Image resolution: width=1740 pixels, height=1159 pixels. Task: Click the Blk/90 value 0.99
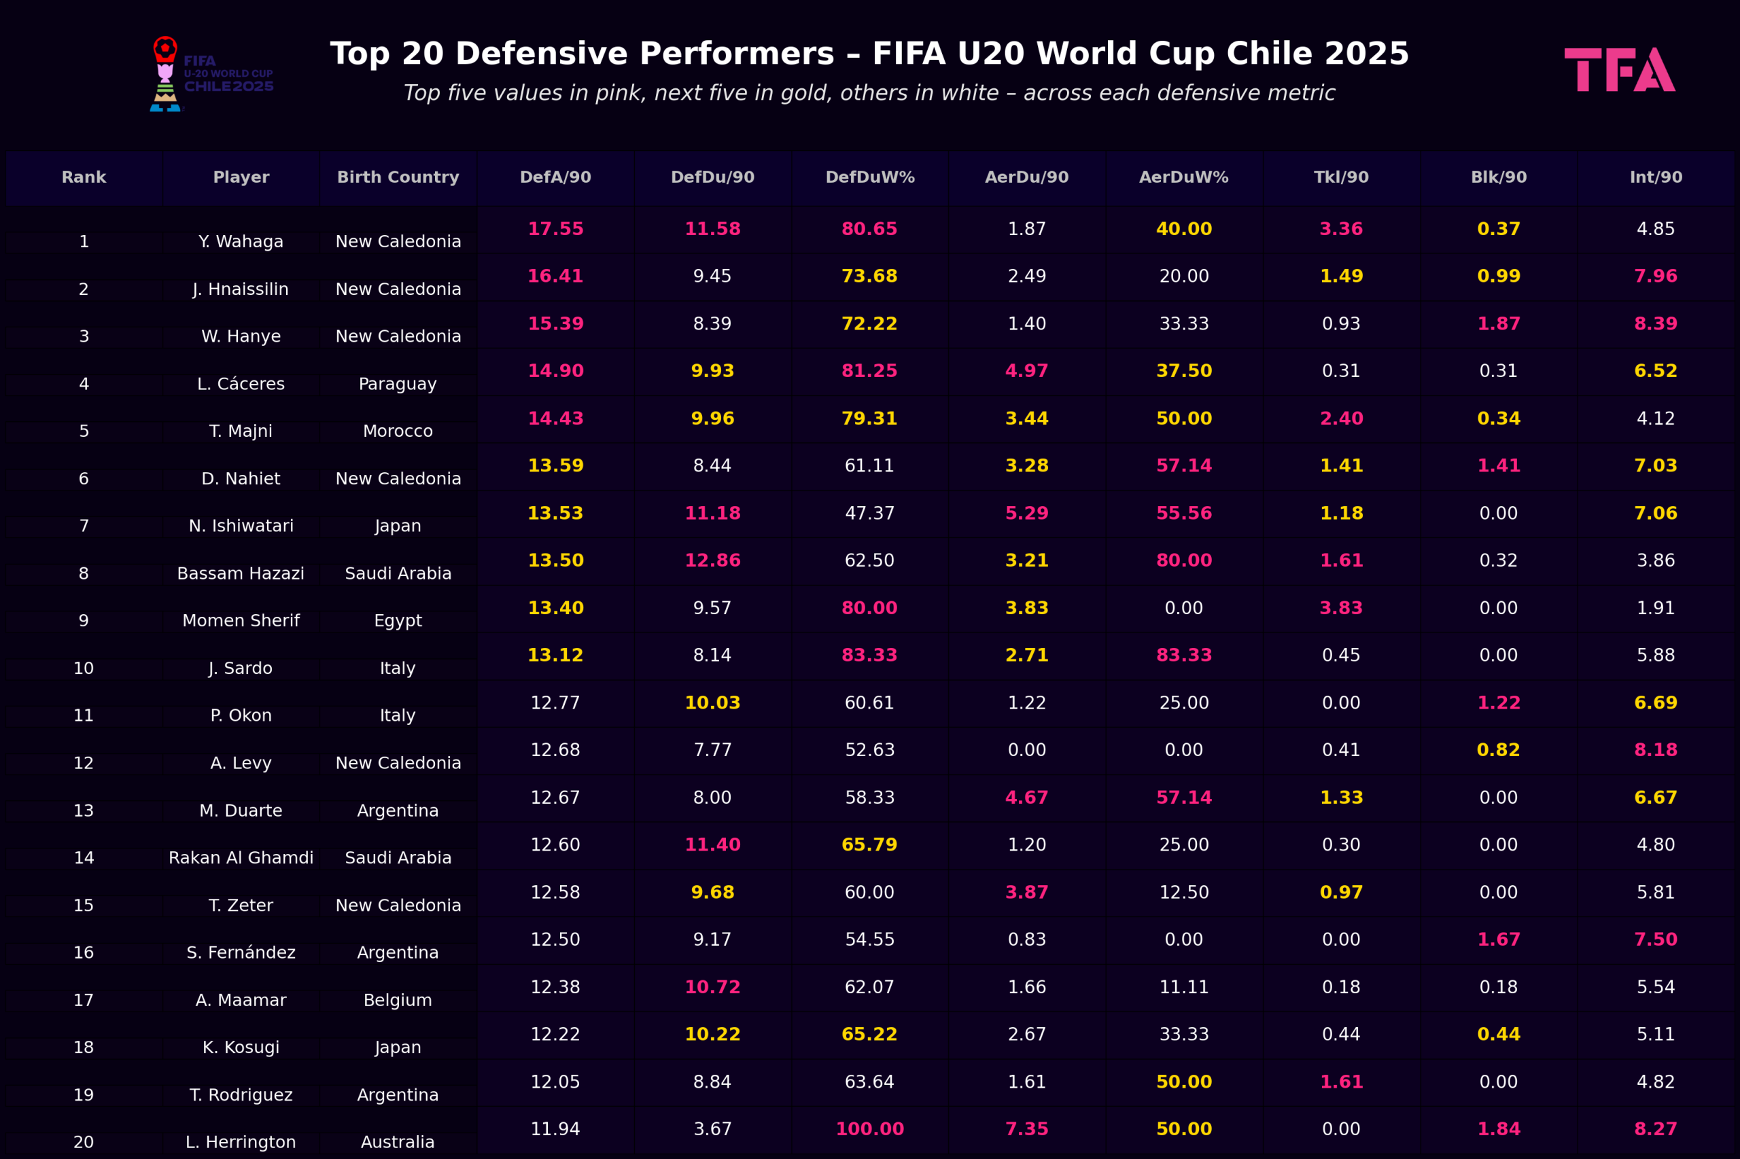pyautogui.click(x=1498, y=277)
